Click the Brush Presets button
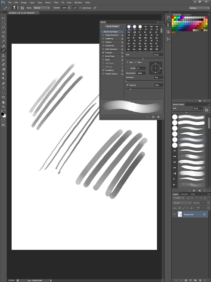The width and height of the screenshot is (211, 282). tap(112, 26)
